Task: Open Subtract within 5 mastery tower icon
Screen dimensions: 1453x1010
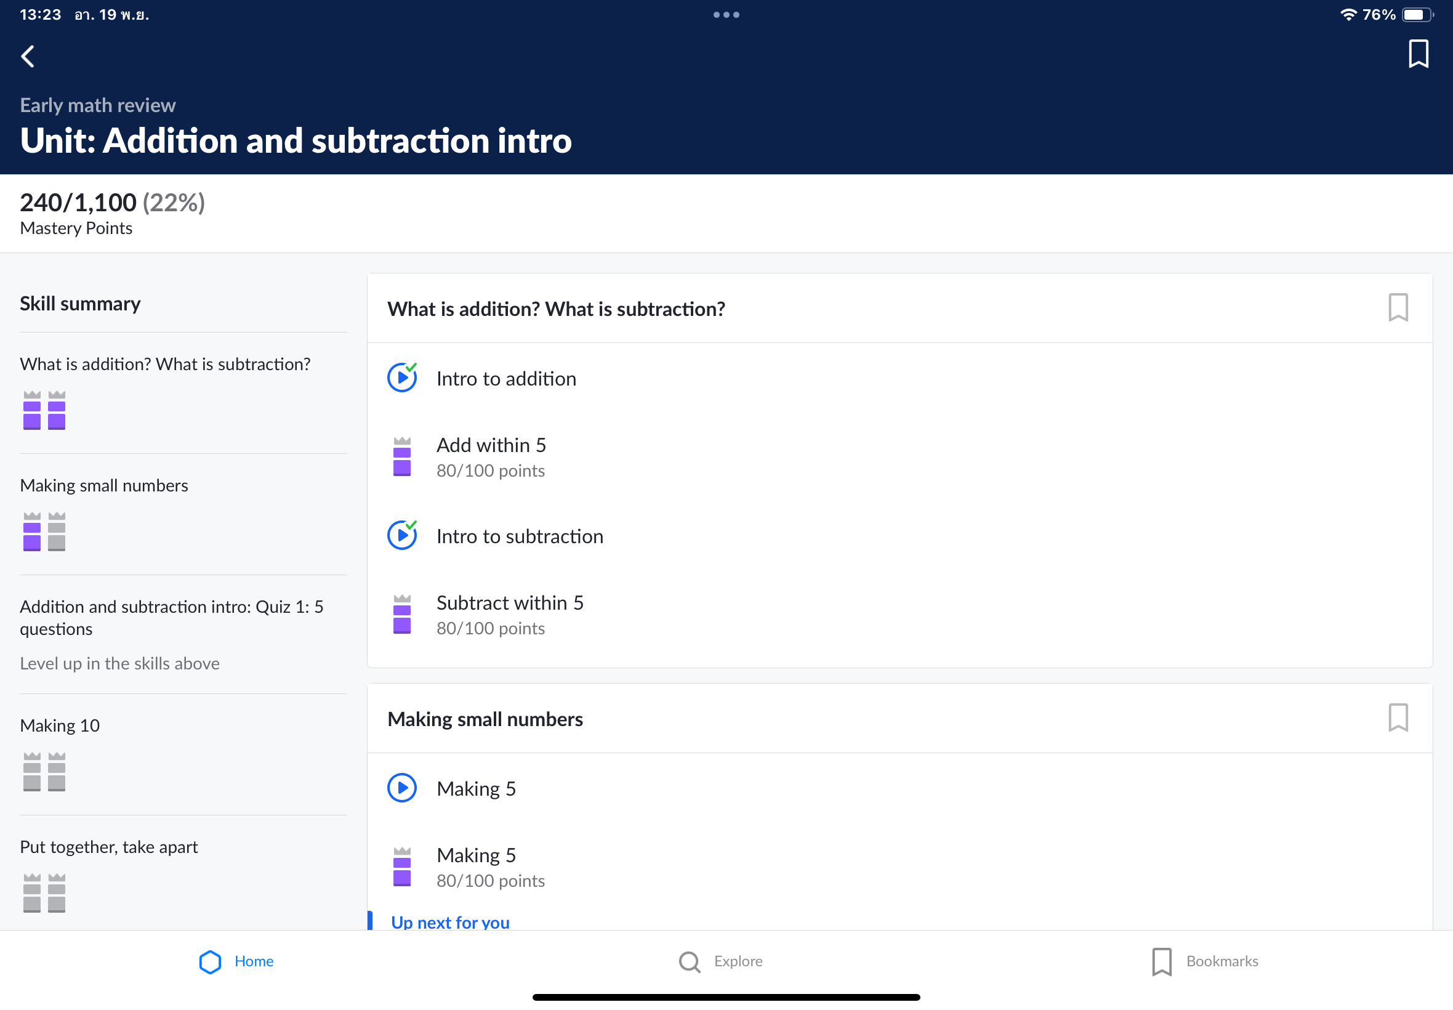Action: pos(402,614)
